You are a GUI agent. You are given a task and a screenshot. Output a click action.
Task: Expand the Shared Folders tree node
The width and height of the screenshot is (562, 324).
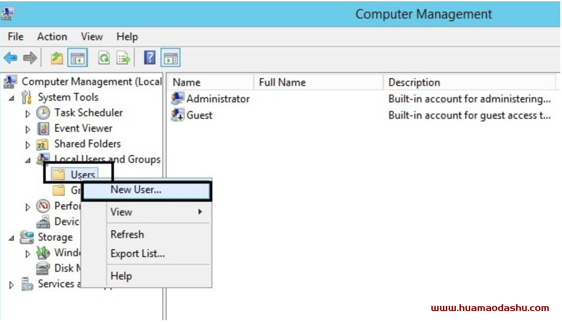[x=28, y=145]
